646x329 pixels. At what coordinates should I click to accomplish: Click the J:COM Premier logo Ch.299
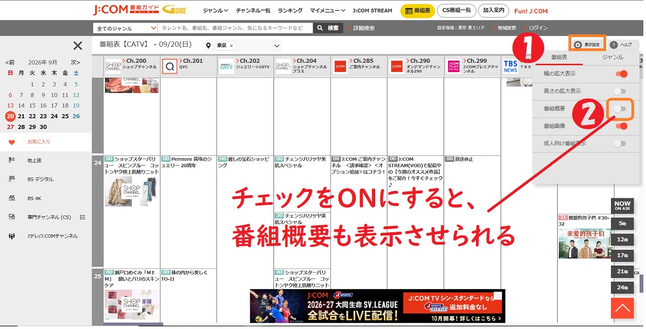(x=453, y=66)
